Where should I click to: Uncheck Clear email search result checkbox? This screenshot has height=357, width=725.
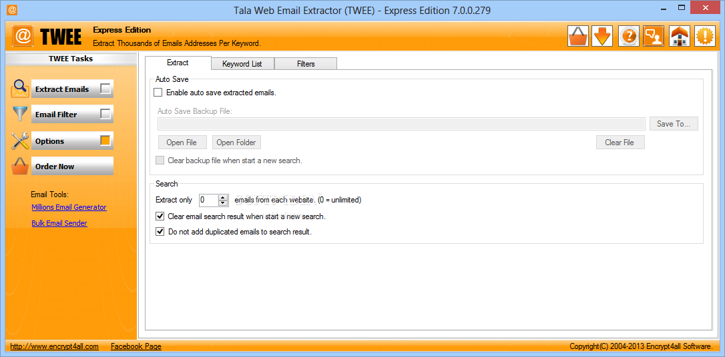pos(160,216)
